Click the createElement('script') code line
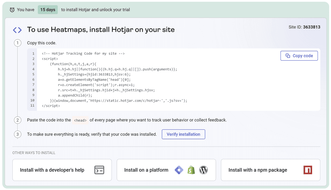331x190 pixels. pyautogui.click(x=96, y=85)
